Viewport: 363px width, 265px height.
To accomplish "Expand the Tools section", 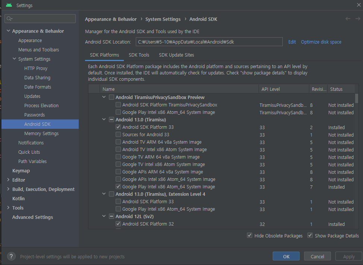I will pyautogui.click(x=8, y=208).
